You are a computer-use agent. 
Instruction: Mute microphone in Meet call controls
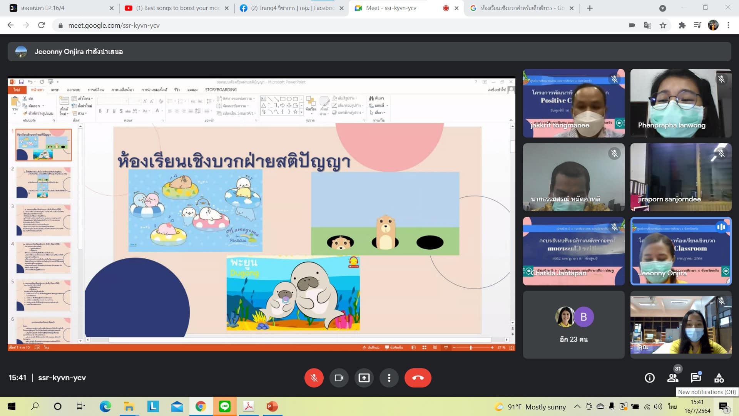[314, 378]
